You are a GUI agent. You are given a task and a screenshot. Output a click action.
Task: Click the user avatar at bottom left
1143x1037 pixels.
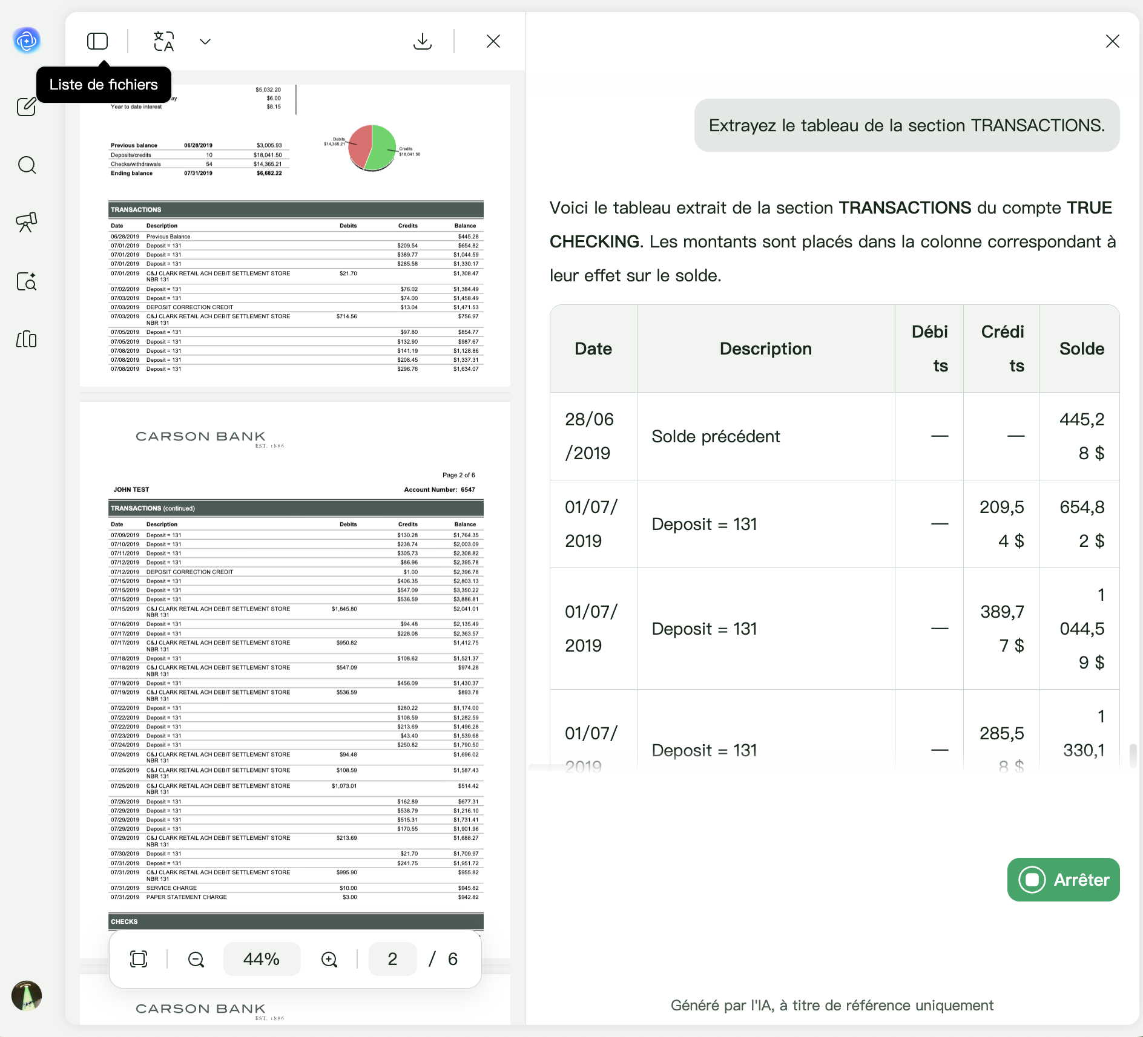tap(27, 996)
